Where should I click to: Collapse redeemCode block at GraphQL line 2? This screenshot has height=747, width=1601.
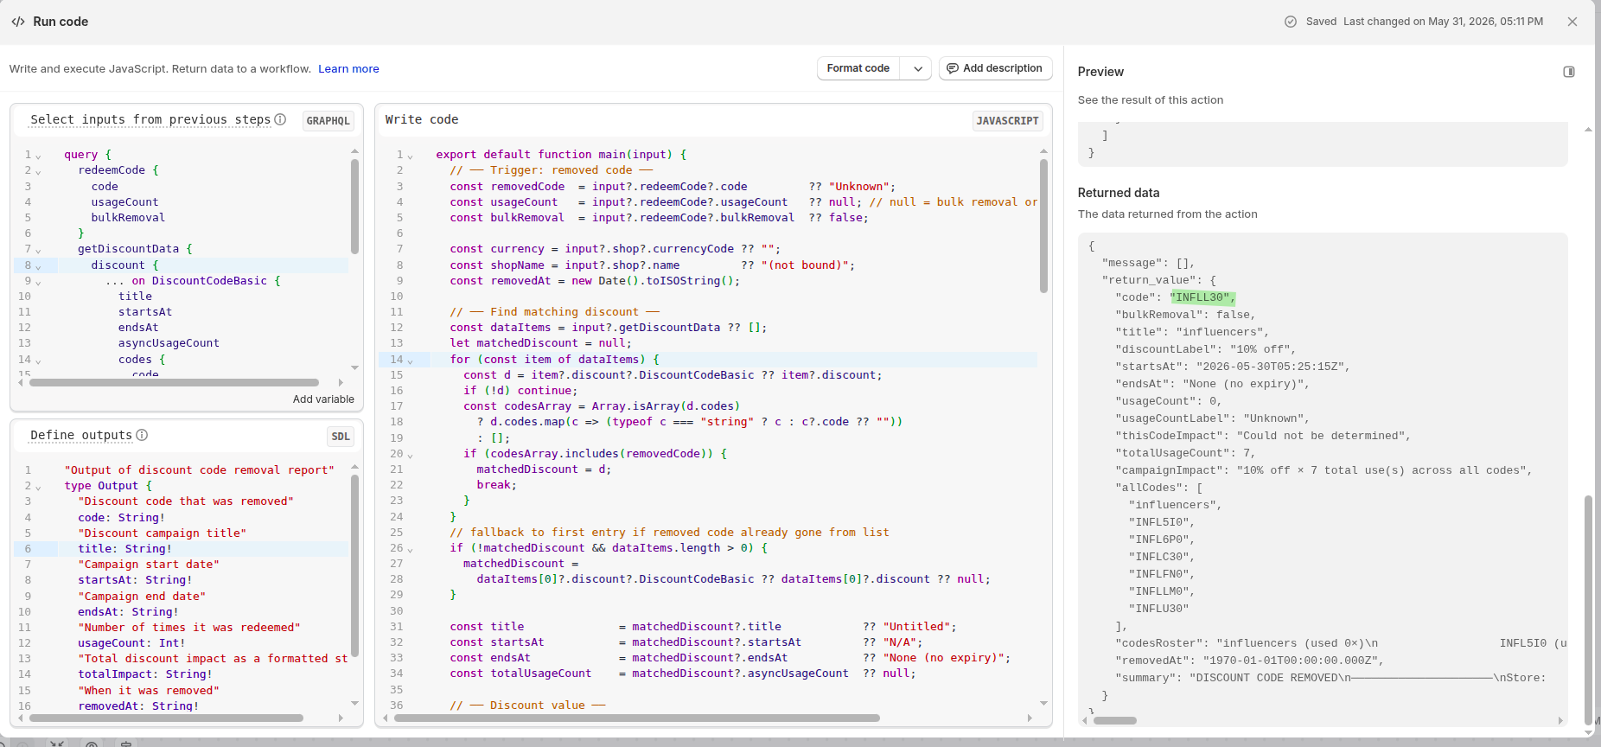tap(38, 171)
